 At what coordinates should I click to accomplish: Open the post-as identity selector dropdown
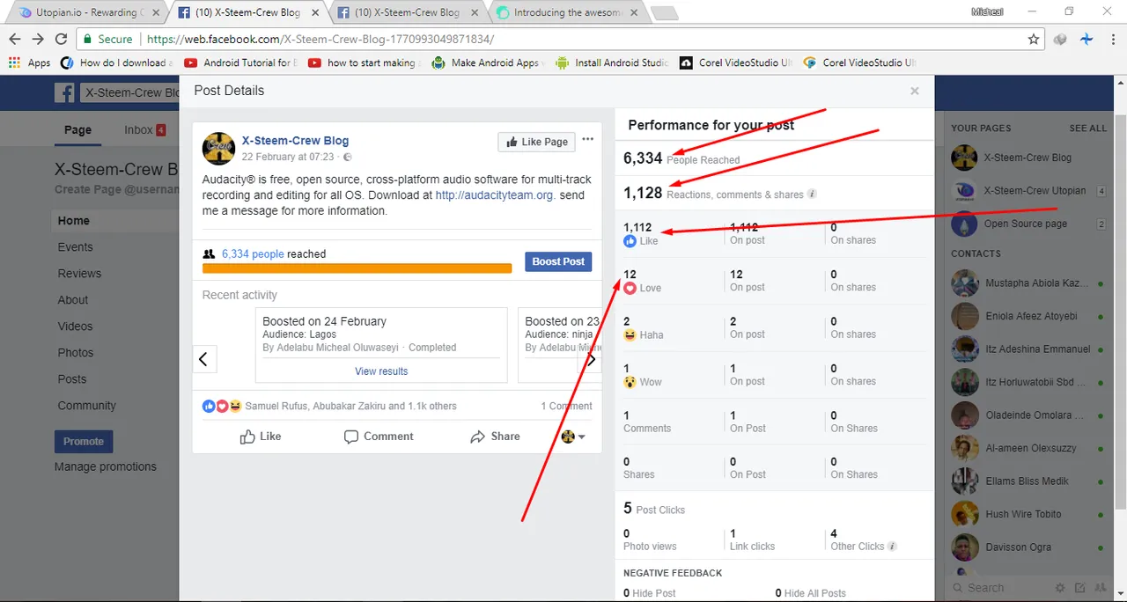tap(573, 437)
